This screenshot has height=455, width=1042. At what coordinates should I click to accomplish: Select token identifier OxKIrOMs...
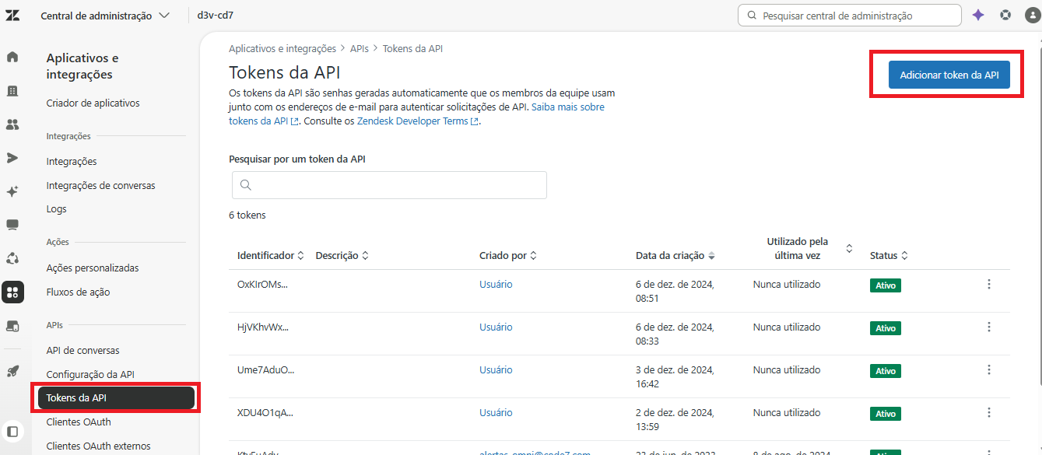pos(262,284)
